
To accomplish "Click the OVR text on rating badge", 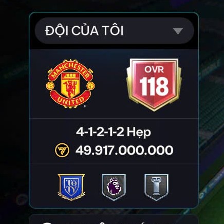I will point(154,69).
